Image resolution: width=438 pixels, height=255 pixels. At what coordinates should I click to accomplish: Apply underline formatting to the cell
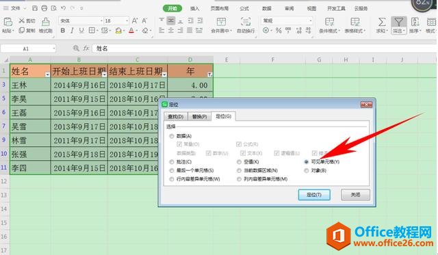(81, 30)
